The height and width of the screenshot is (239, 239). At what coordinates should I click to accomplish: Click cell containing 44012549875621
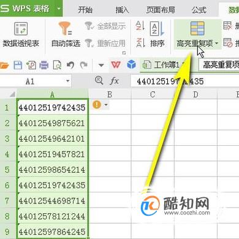(52, 123)
